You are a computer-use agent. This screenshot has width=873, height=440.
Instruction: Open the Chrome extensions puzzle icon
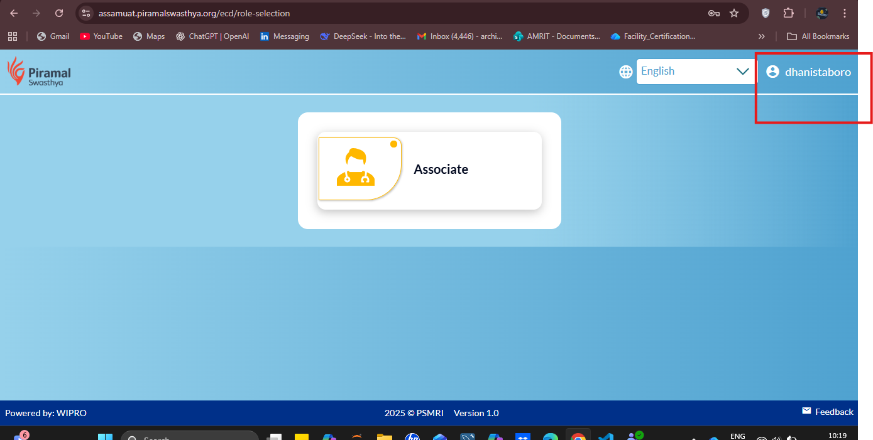pos(788,13)
